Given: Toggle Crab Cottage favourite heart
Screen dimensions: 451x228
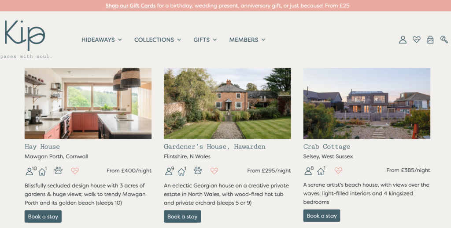Looking at the screenshot, I should (x=338, y=170).
